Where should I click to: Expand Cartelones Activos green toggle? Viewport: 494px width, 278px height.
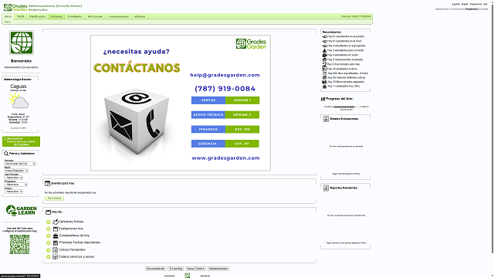(x=48, y=222)
